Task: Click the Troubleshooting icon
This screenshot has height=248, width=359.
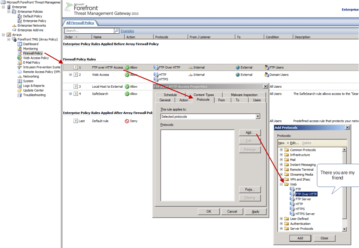Action: coord(20,95)
